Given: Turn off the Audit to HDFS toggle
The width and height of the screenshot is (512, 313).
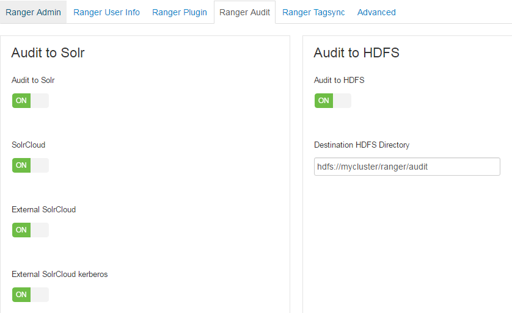Looking at the screenshot, I should (332, 101).
